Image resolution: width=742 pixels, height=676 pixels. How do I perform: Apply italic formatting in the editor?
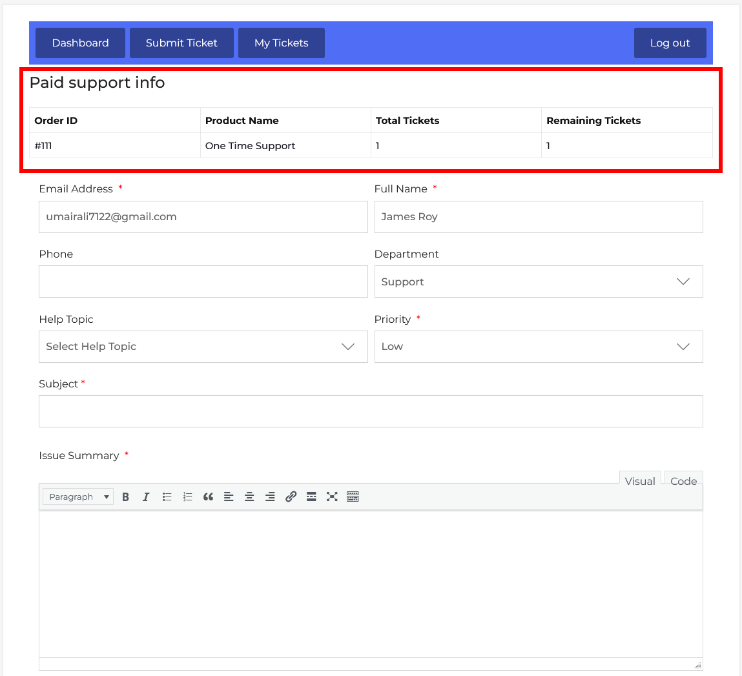pyautogui.click(x=146, y=497)
